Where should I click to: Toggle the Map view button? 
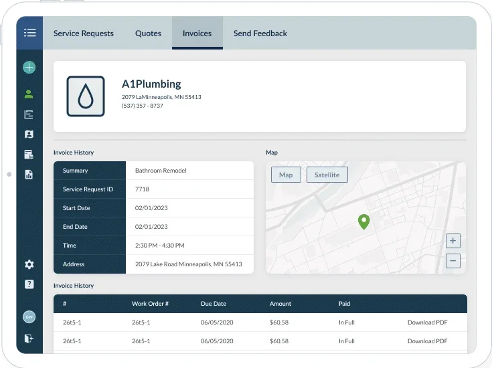[286, 175]
